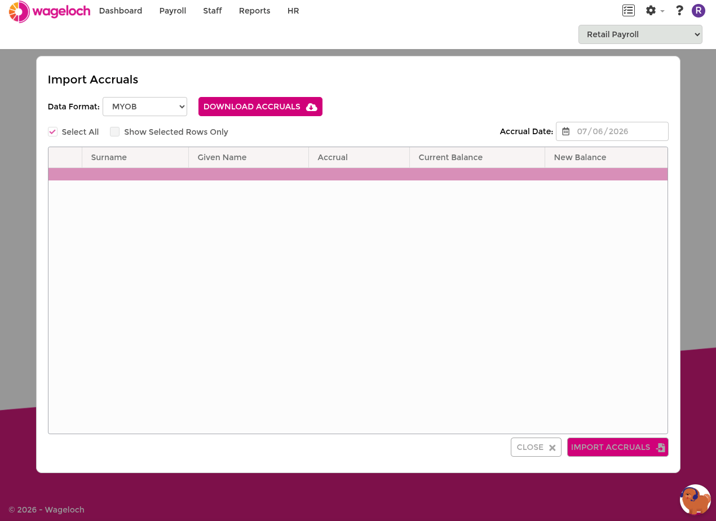This screenshot has width=716, height=521.
Task: Sort by the New Balance column header
Action: click(606, 157)
